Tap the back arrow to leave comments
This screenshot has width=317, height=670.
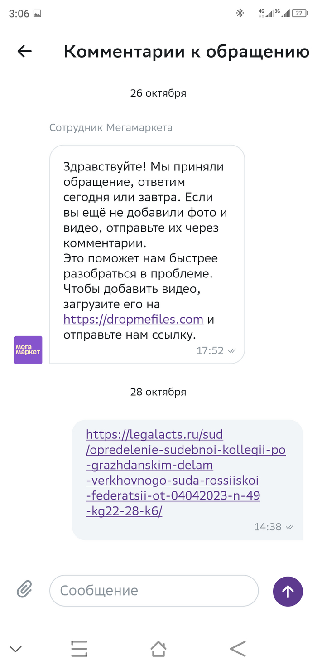tap(24, 51)
